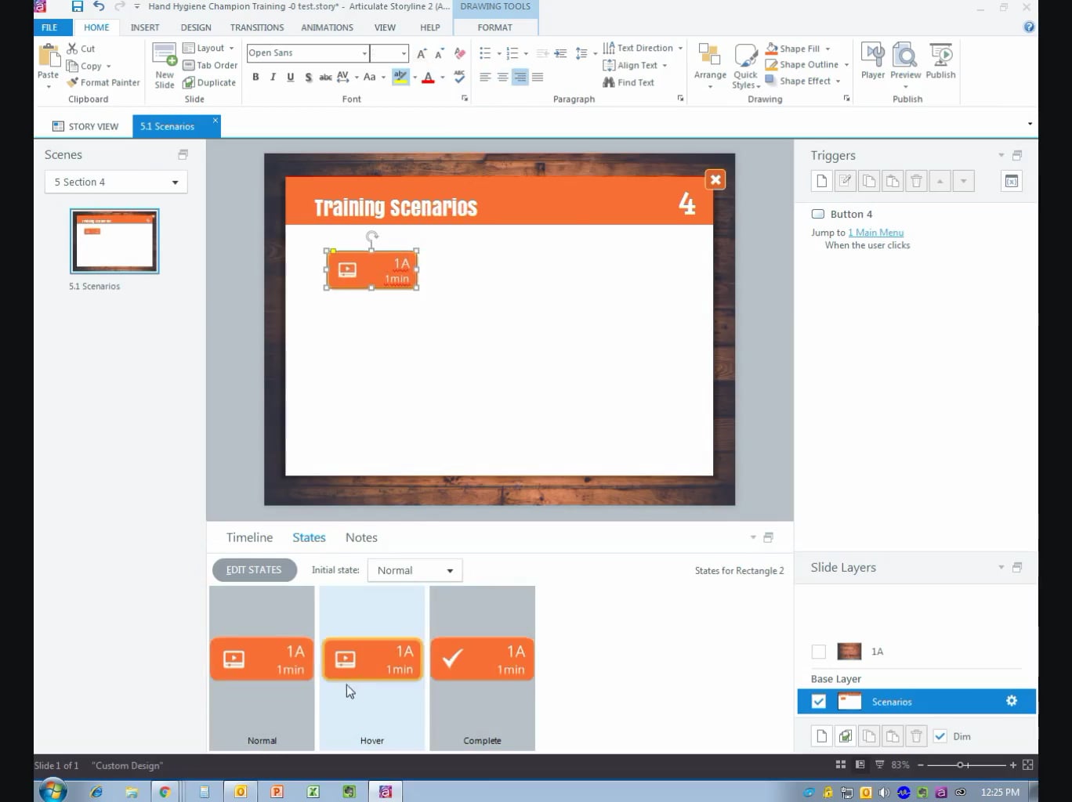The height and width of the screenshot is (802, 1072).
Task: Toggle underline formatting
Action: [291, 77]
